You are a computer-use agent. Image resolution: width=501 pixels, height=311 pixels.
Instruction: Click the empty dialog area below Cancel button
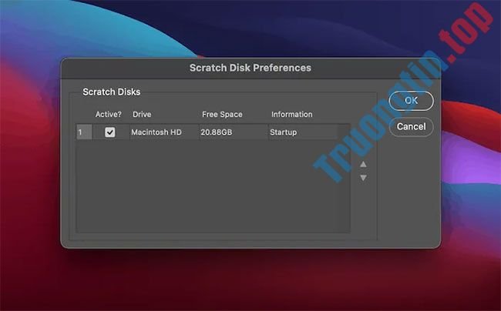tap(409, 192)
